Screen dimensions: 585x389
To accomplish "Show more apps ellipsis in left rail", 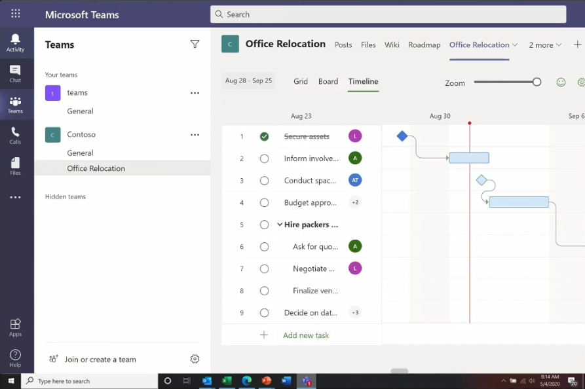I will tap(15, 197).
